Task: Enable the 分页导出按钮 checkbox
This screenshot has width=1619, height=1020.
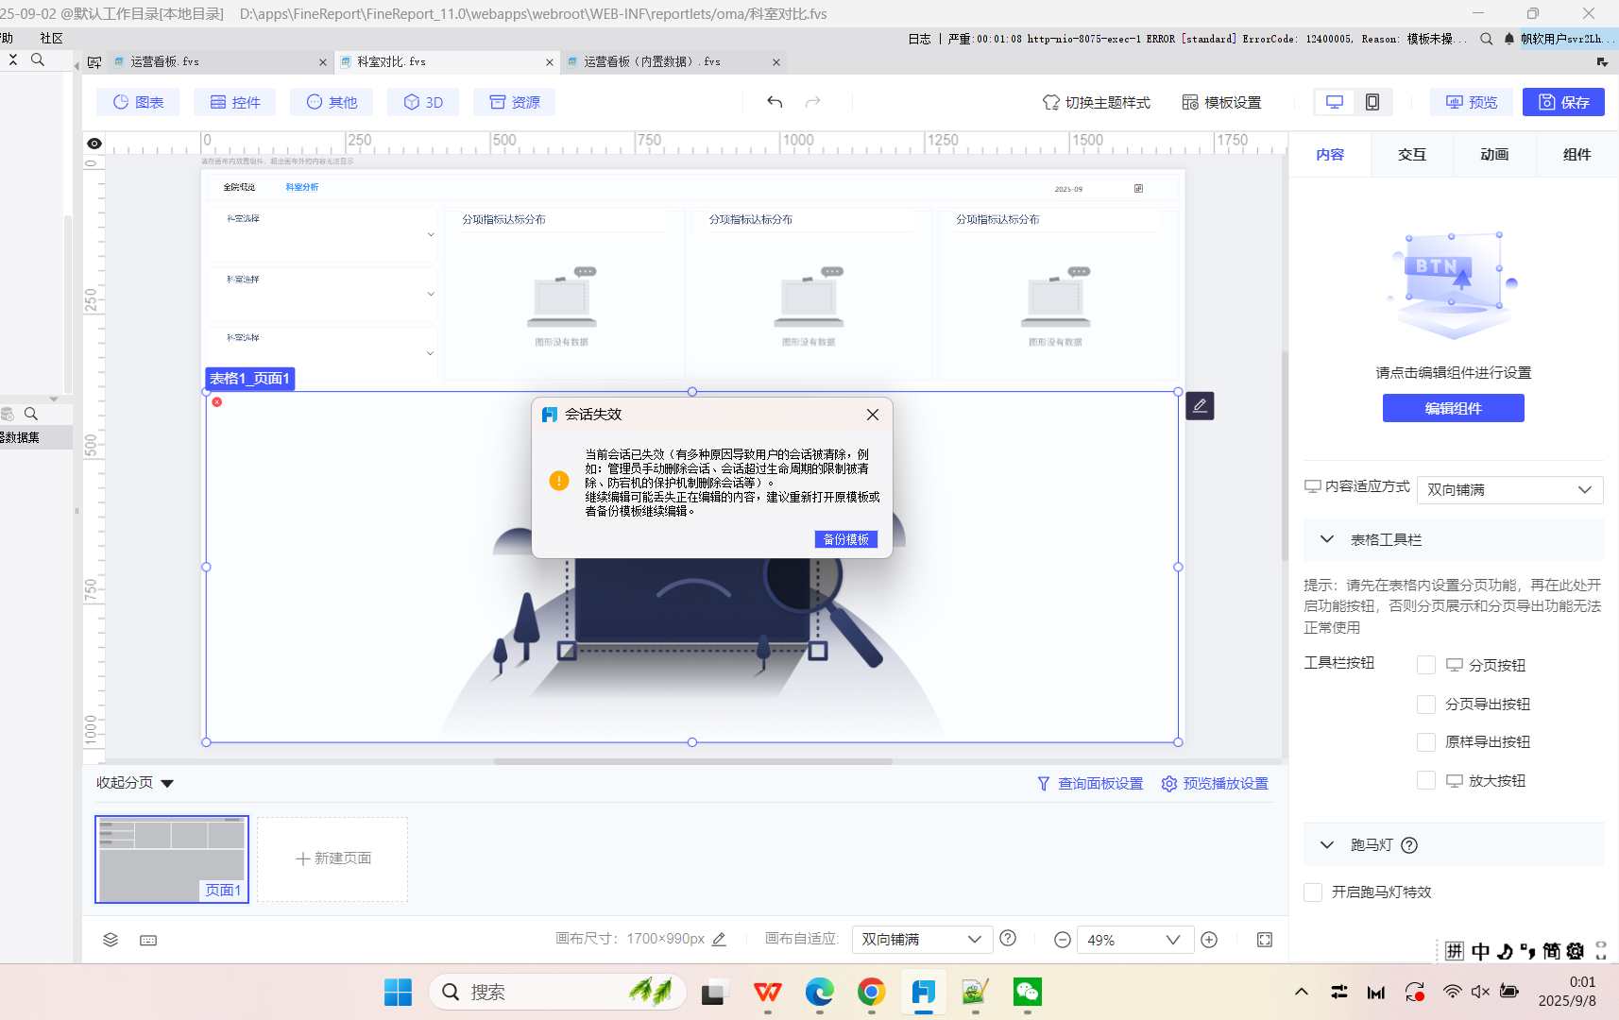Action: pos(1426,704)
